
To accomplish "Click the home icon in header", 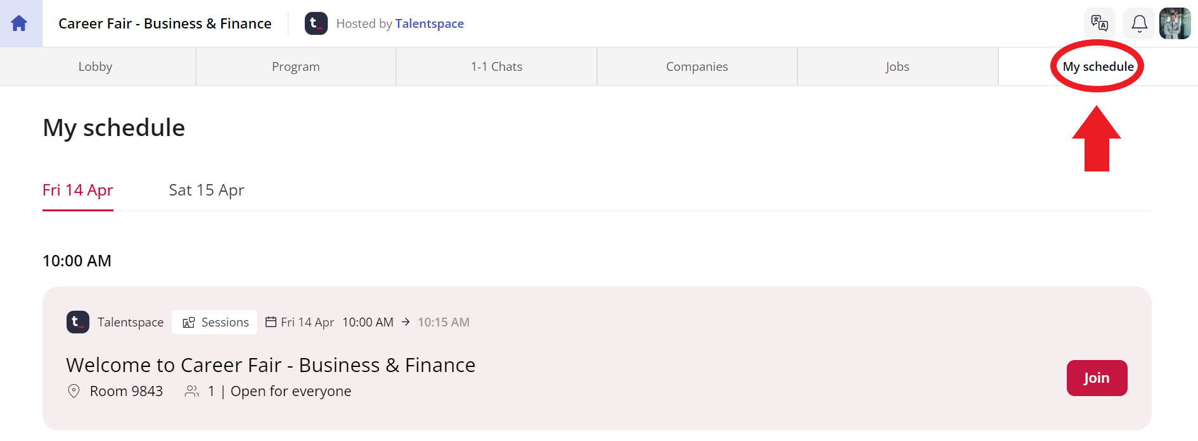I will pos(19,23).
